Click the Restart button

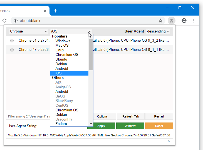pyautogui.click(x=159, y=116)
